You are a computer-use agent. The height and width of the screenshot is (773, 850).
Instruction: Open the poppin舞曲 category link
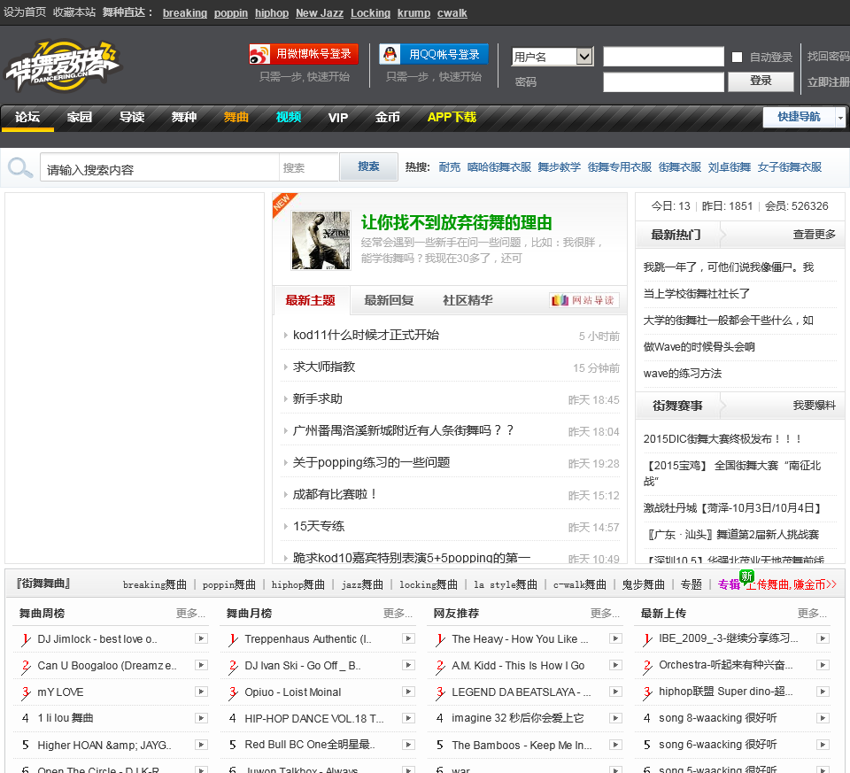(x=228, y=585)
